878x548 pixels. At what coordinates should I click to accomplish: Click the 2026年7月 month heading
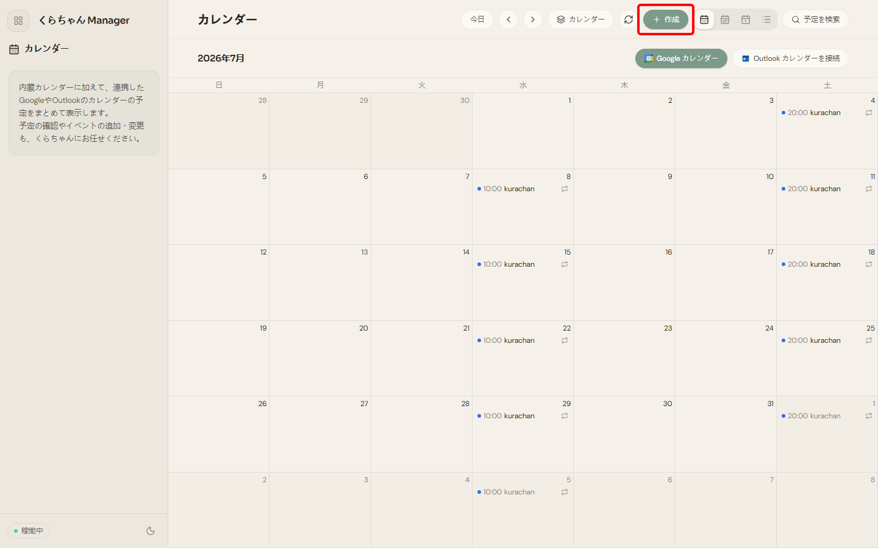[x=221, y=58]
